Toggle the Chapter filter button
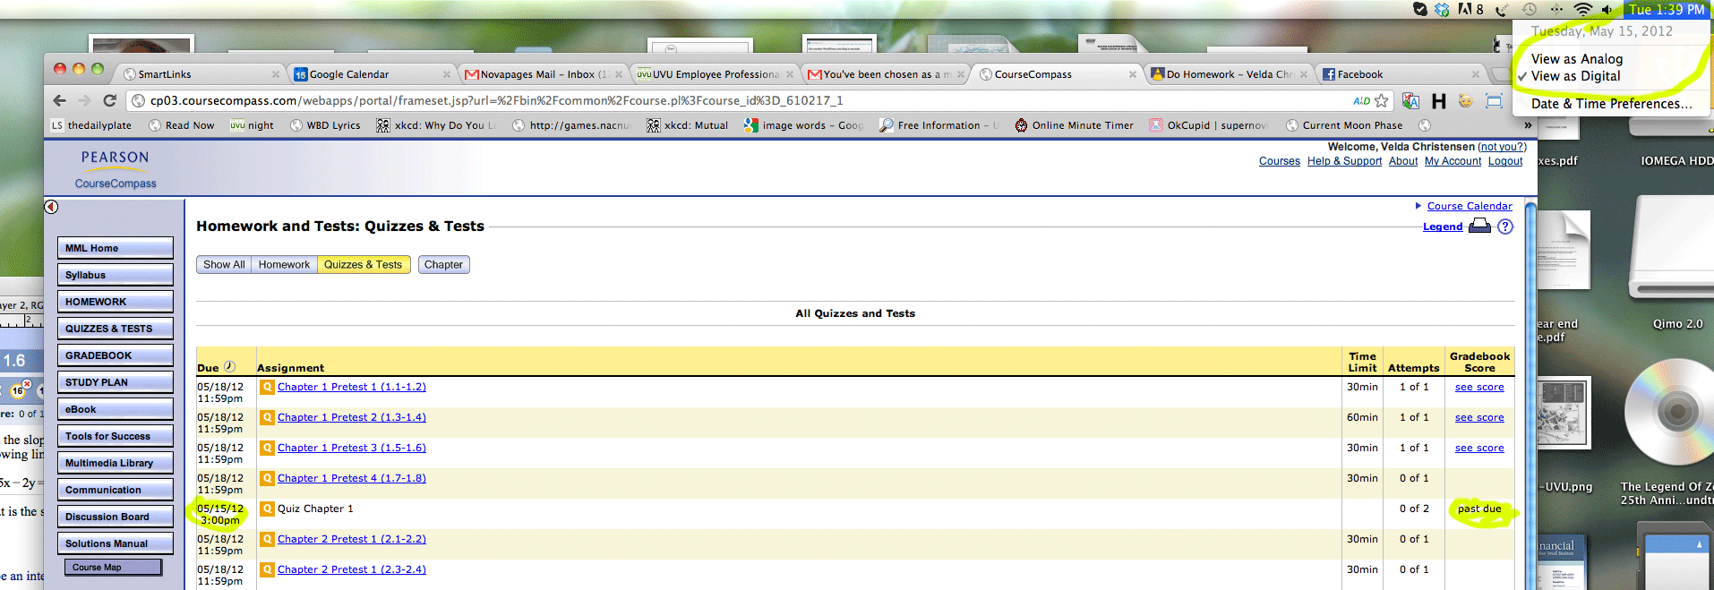The width and height of the screenshot is (1714, 590). click(443, 265)
